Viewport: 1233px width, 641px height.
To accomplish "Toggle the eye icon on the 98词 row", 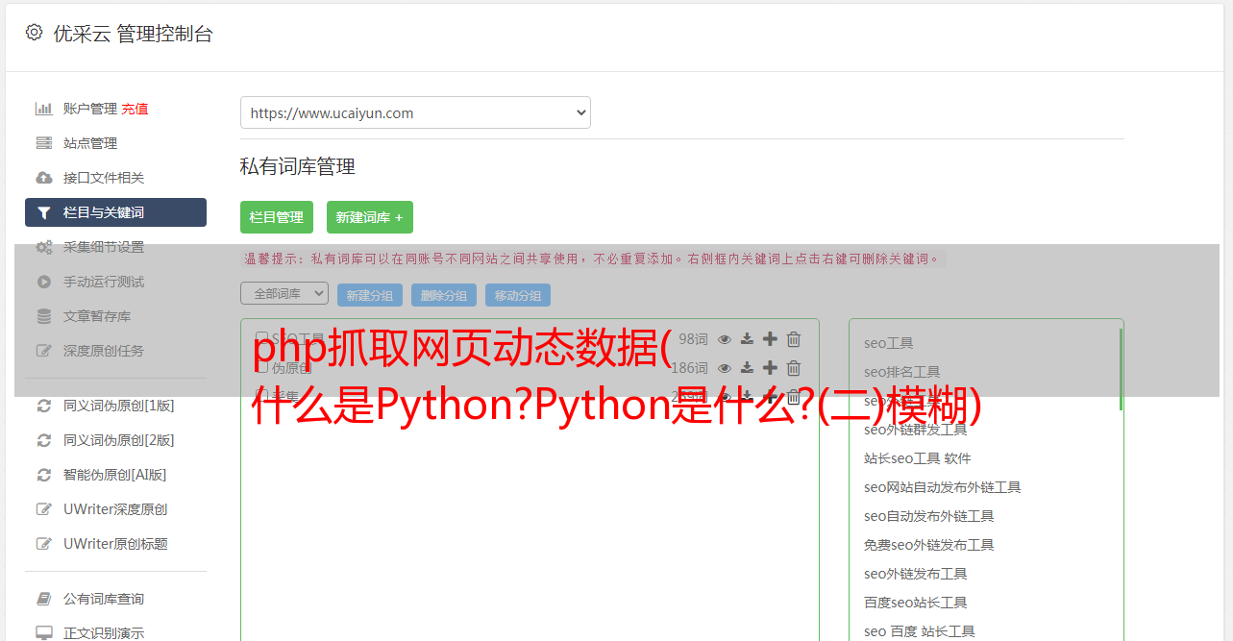I will tap(725, 339).
